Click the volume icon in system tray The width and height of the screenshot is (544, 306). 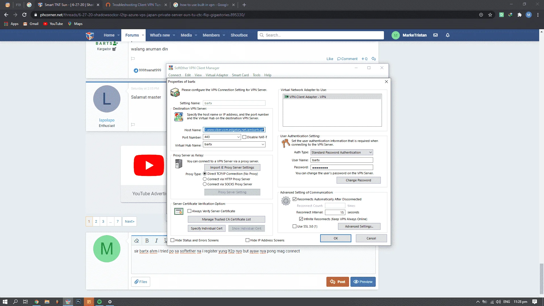point(498,302)
